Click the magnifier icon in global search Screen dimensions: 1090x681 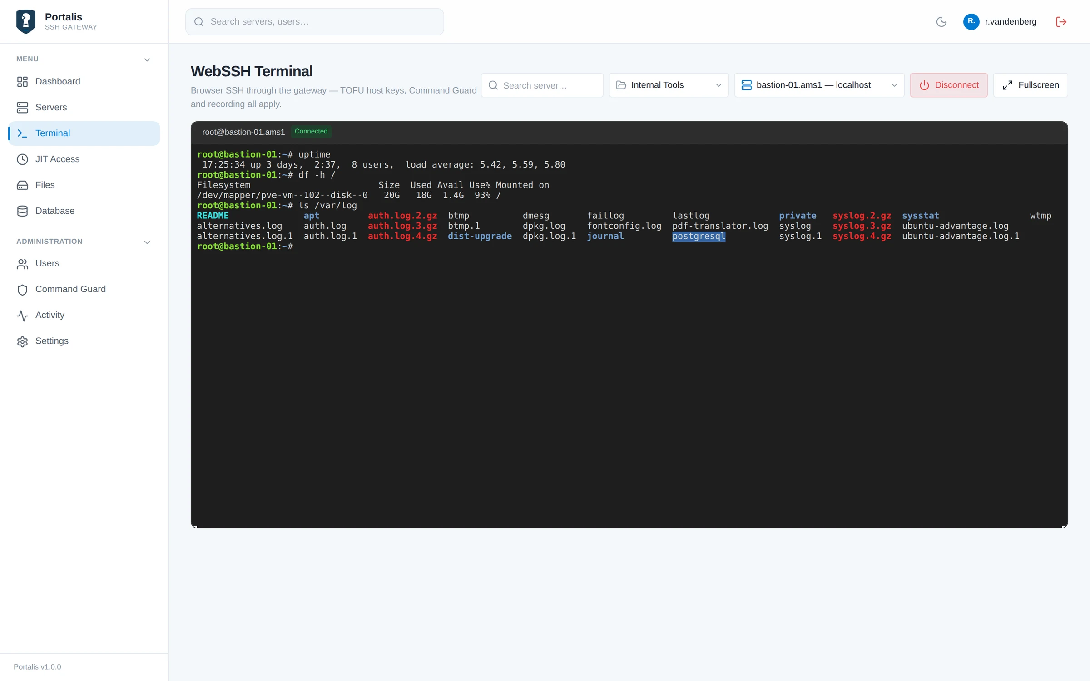(x=198, y=21)
